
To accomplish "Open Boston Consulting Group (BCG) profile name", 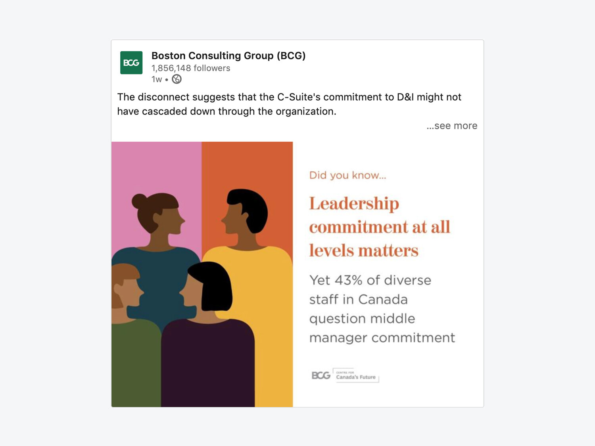I will coord(228,56).
